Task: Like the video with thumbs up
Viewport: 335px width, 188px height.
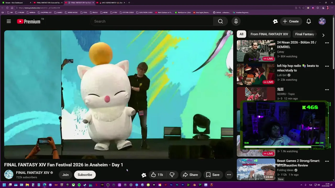Action: click(x=157, y=175)
